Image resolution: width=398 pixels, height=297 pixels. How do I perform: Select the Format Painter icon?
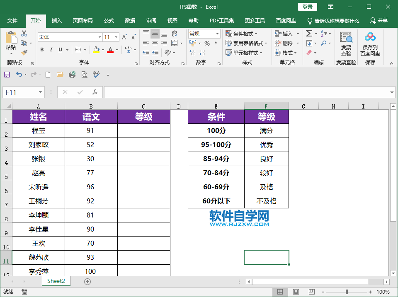tap(23, 51)
